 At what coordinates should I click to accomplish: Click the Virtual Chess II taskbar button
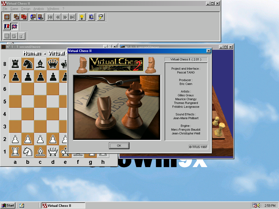pyautogui.click(x=63, y=206)
